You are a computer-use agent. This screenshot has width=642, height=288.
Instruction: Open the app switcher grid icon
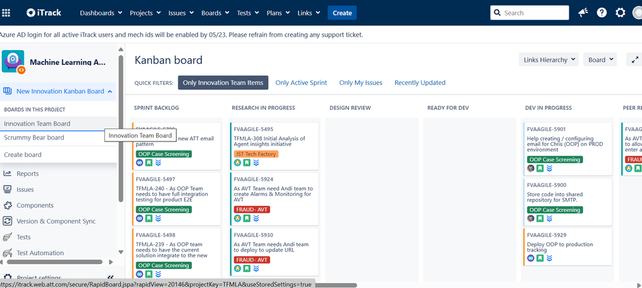pos(6,13)
